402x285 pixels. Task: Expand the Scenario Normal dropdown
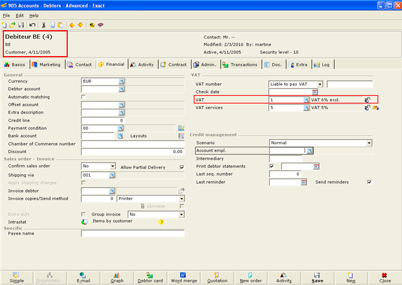click(x=369, y=143)
